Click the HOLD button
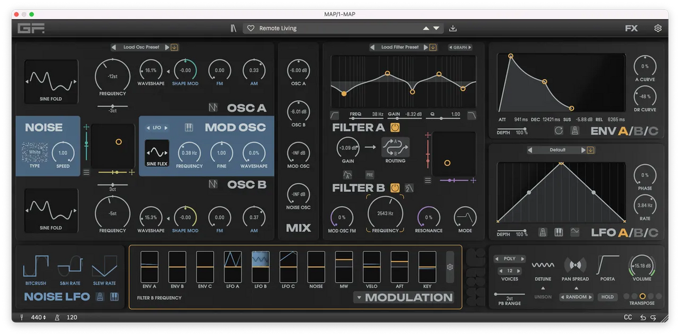 click(x=607, y=297)
